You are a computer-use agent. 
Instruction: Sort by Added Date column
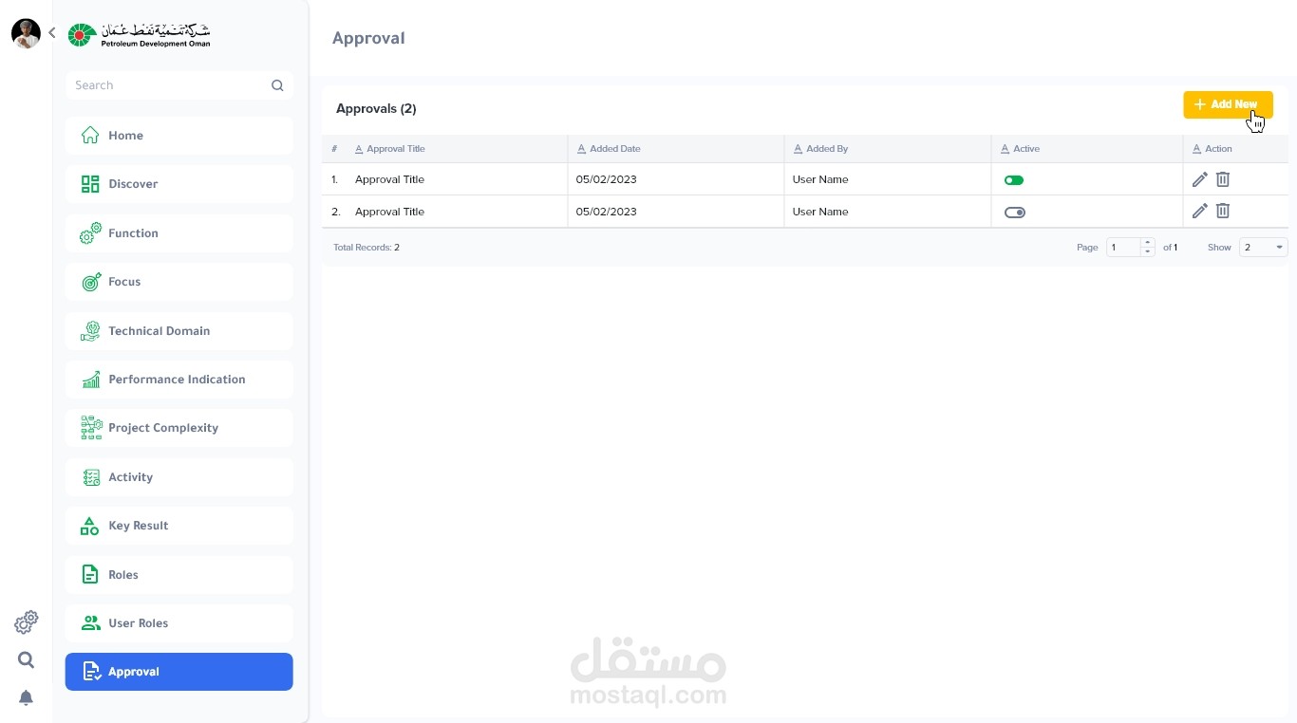[x=609, y=149]
